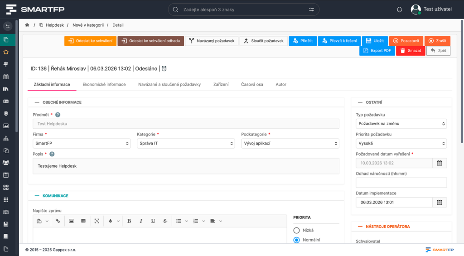Toggle sidebar collapse button at top
Screen dimensions: 464x256
tap(7, 26)
